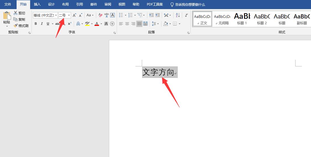This screenshot has width=311, height=157.
Task: Insert enclosed character (circled 字) icon
Action: tap(112, 24)
